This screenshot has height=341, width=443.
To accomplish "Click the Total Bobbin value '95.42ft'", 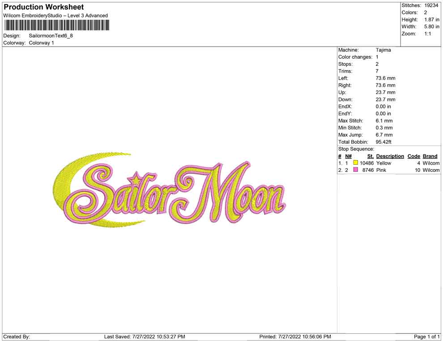I will [x=383, y=142].
